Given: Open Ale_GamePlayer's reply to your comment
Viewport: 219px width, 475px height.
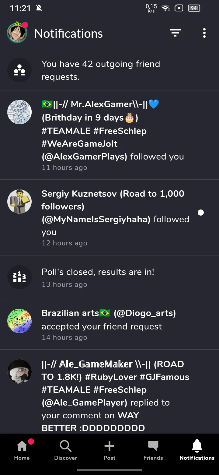Looking at the screenshot, I should point(115,396).
